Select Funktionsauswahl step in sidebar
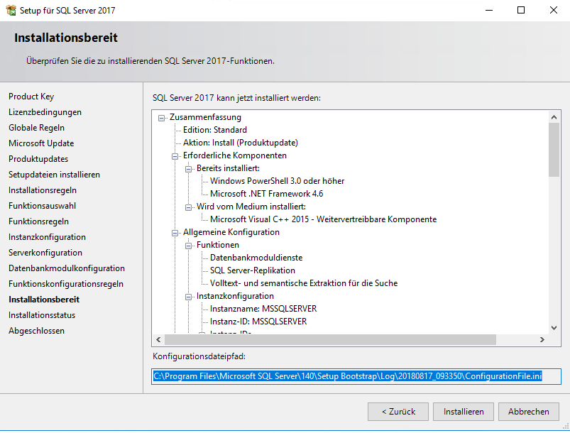The width and height of the screenshot is (570, 433). [42, 206]
